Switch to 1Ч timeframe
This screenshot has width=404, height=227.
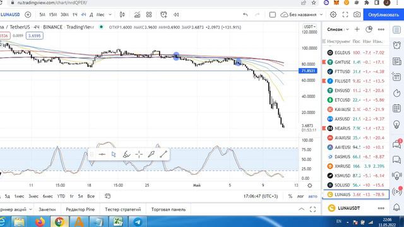tap(74, 15)
